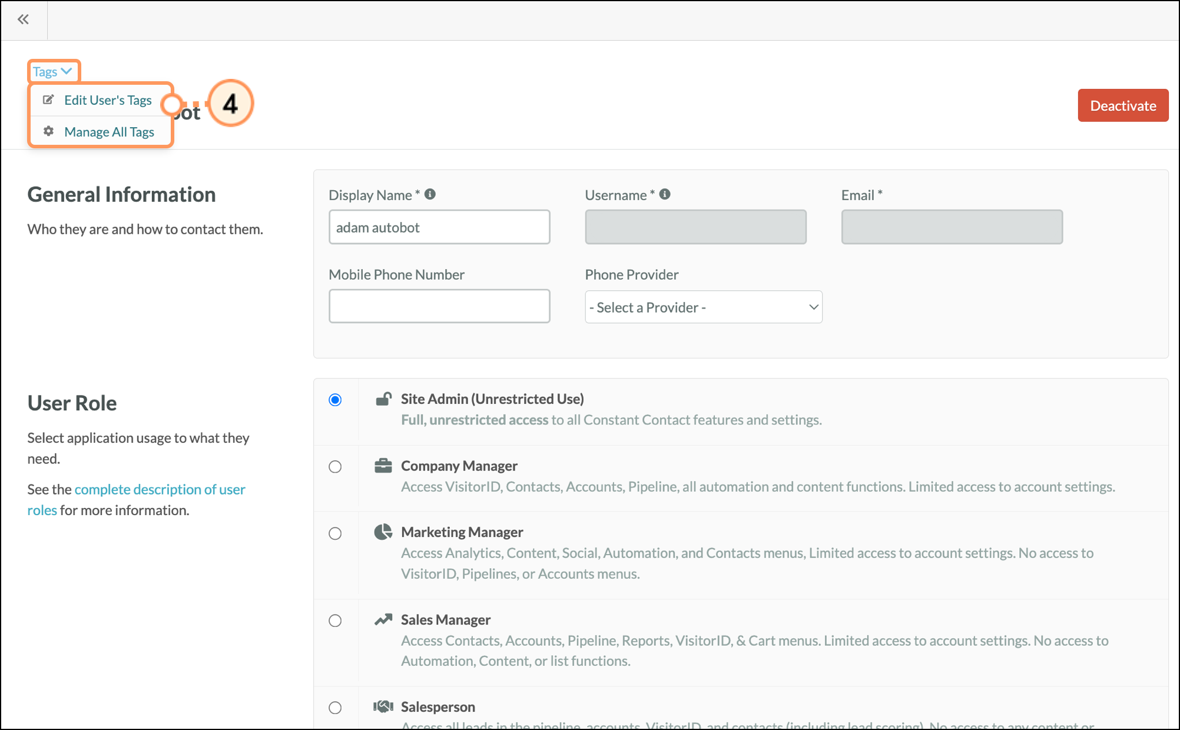Choose Edit User's Tags menu entry
This screenshot has width=1180, height=730.
pos(108,100)
